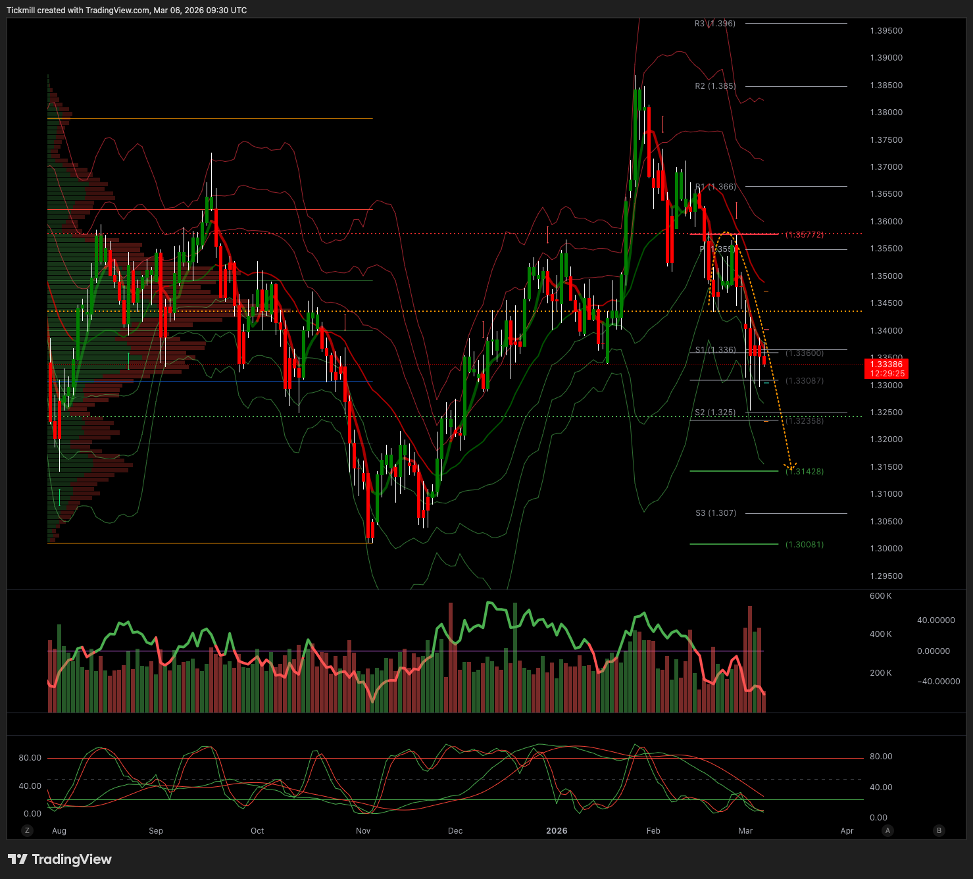The image size is (973, 879).
Task: Click the S2 (1.325) pivot label
Action: coord(715,413)
